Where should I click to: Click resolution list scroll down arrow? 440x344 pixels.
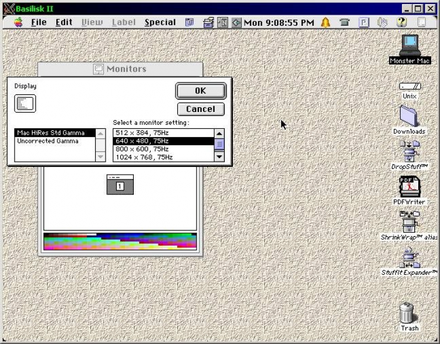click(219, 156)
